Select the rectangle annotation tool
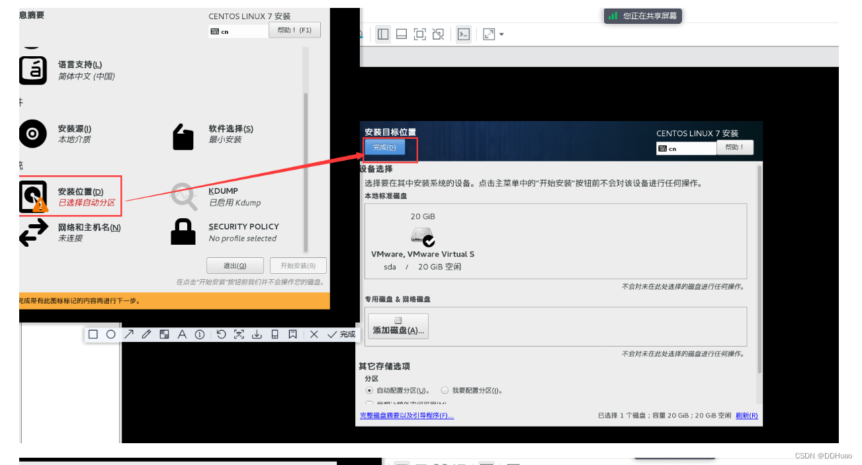The width and height of the screenshot is (862, 465). pos(93,335)
